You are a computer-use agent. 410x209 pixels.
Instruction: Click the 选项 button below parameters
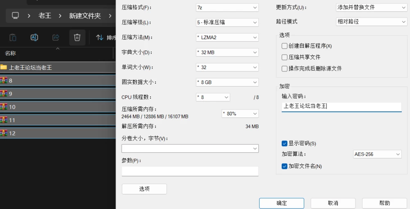tap(144, 189)
